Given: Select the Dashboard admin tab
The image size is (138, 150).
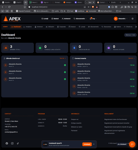Looking at the screenshot, I should click(x=16, y=27).
